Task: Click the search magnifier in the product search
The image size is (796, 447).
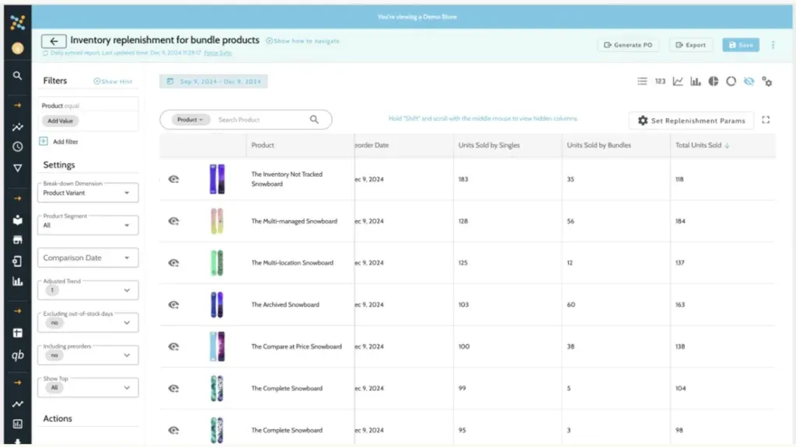Action: click(314, 120)
